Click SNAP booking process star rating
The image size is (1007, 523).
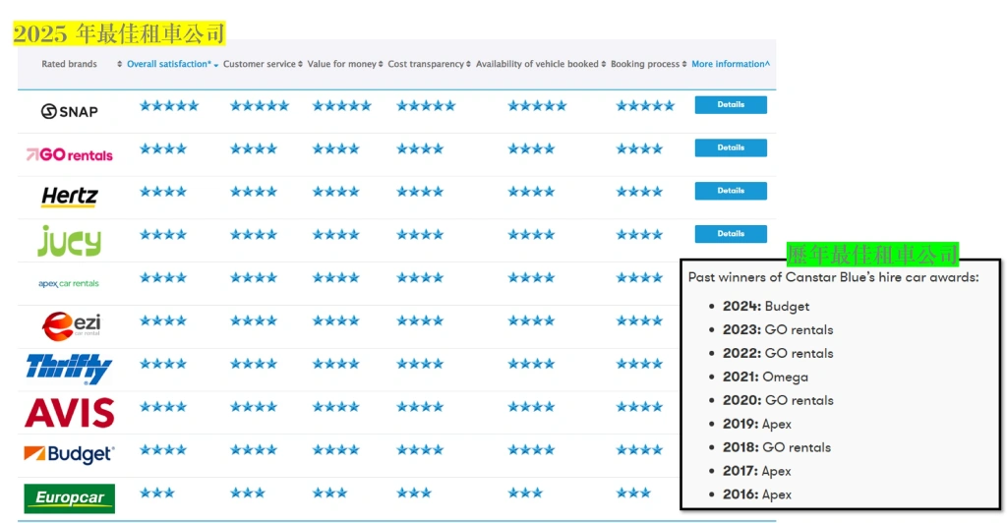pyautogui.click(x=645, y=106)
